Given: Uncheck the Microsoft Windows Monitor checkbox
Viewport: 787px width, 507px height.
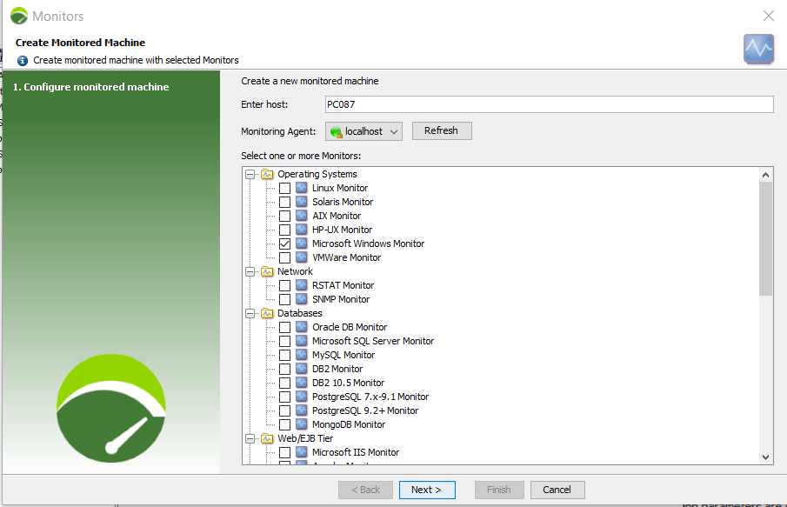Looking at the screenshot, I should (x=284, y=243).
